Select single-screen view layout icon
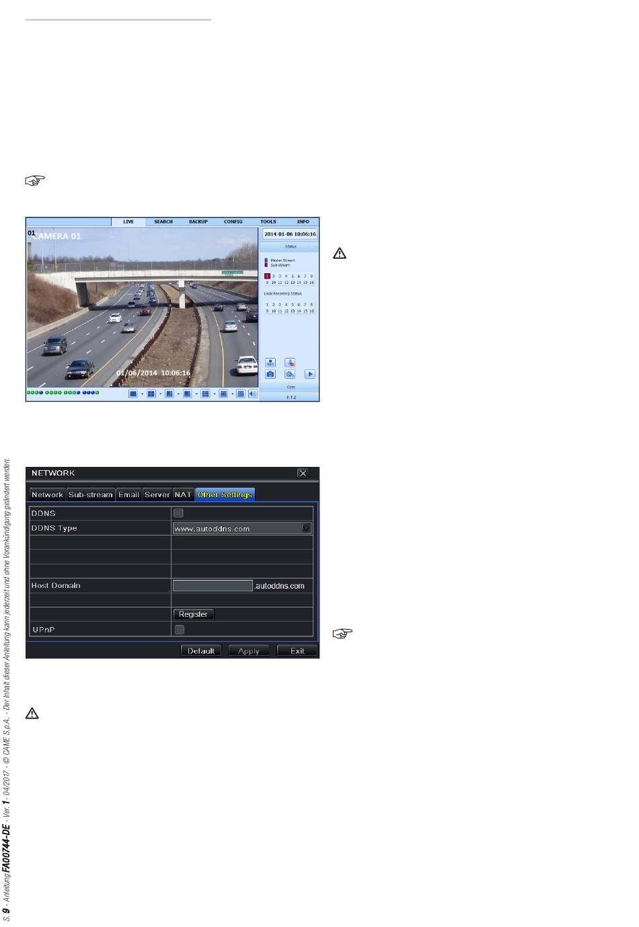 133,394
